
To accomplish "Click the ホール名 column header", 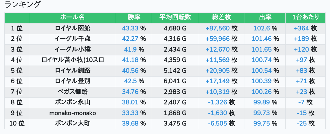I will [x=72, y=17].
